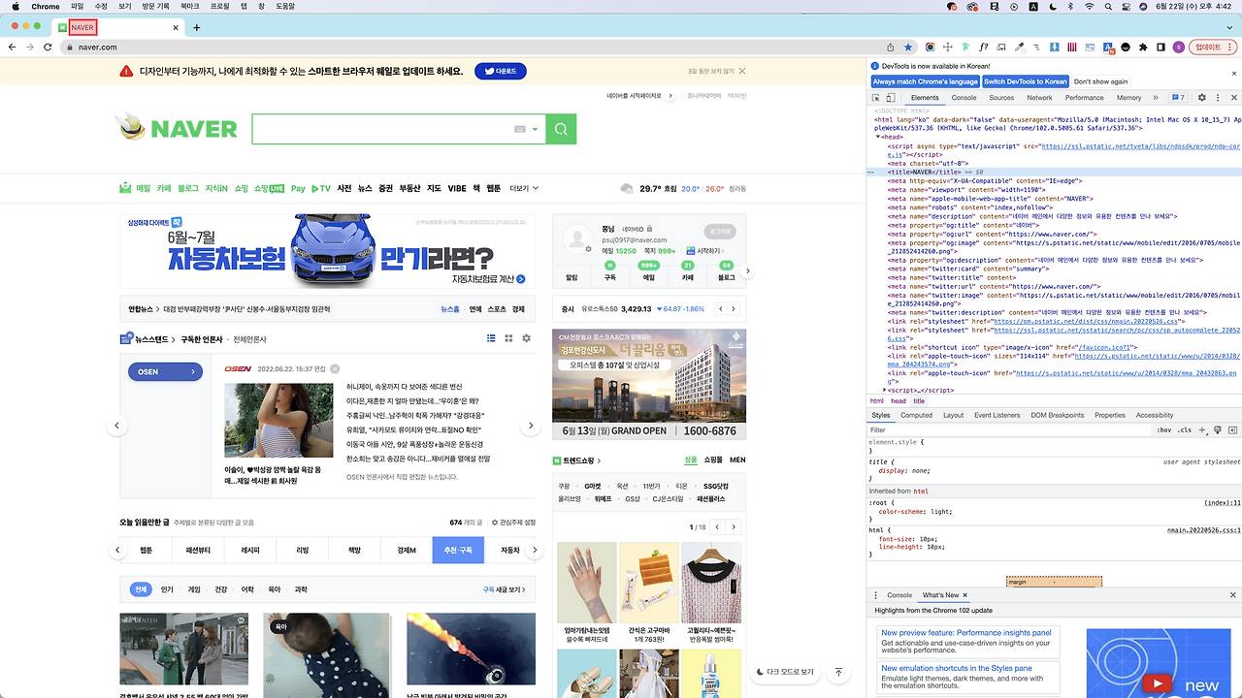Toggle the rendering emulations brush icon
1242x698 pixels.
click(1216, 429)
